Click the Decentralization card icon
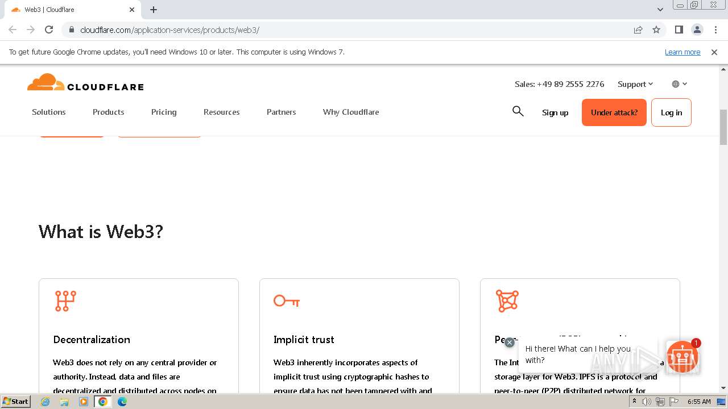Viewport: 728px width, 409px height. [65, 301]
